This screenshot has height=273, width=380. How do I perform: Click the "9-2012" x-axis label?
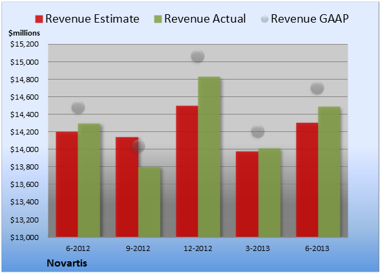pyautogui.click(x=138, y=248)
